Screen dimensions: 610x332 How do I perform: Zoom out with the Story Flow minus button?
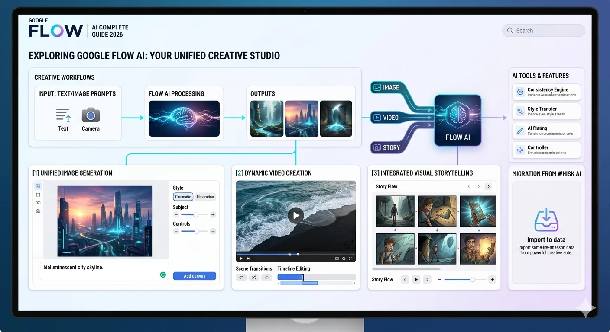(x=439, y=280)
